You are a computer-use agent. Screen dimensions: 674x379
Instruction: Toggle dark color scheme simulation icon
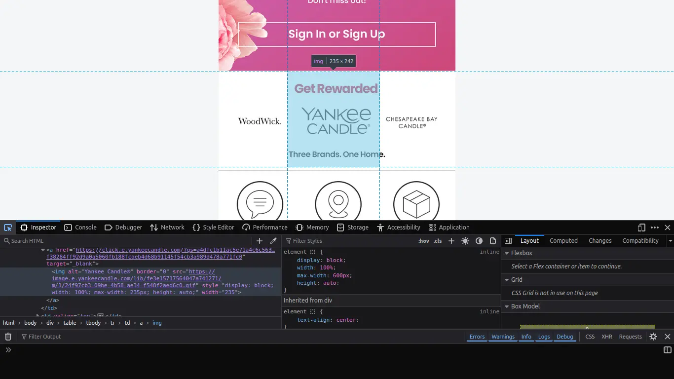click(x=479, y=241)
